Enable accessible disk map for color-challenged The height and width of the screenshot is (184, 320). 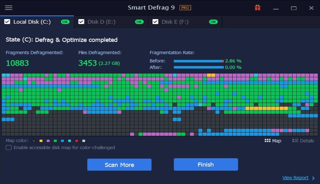pyautogui.click(x=9, y=147)
